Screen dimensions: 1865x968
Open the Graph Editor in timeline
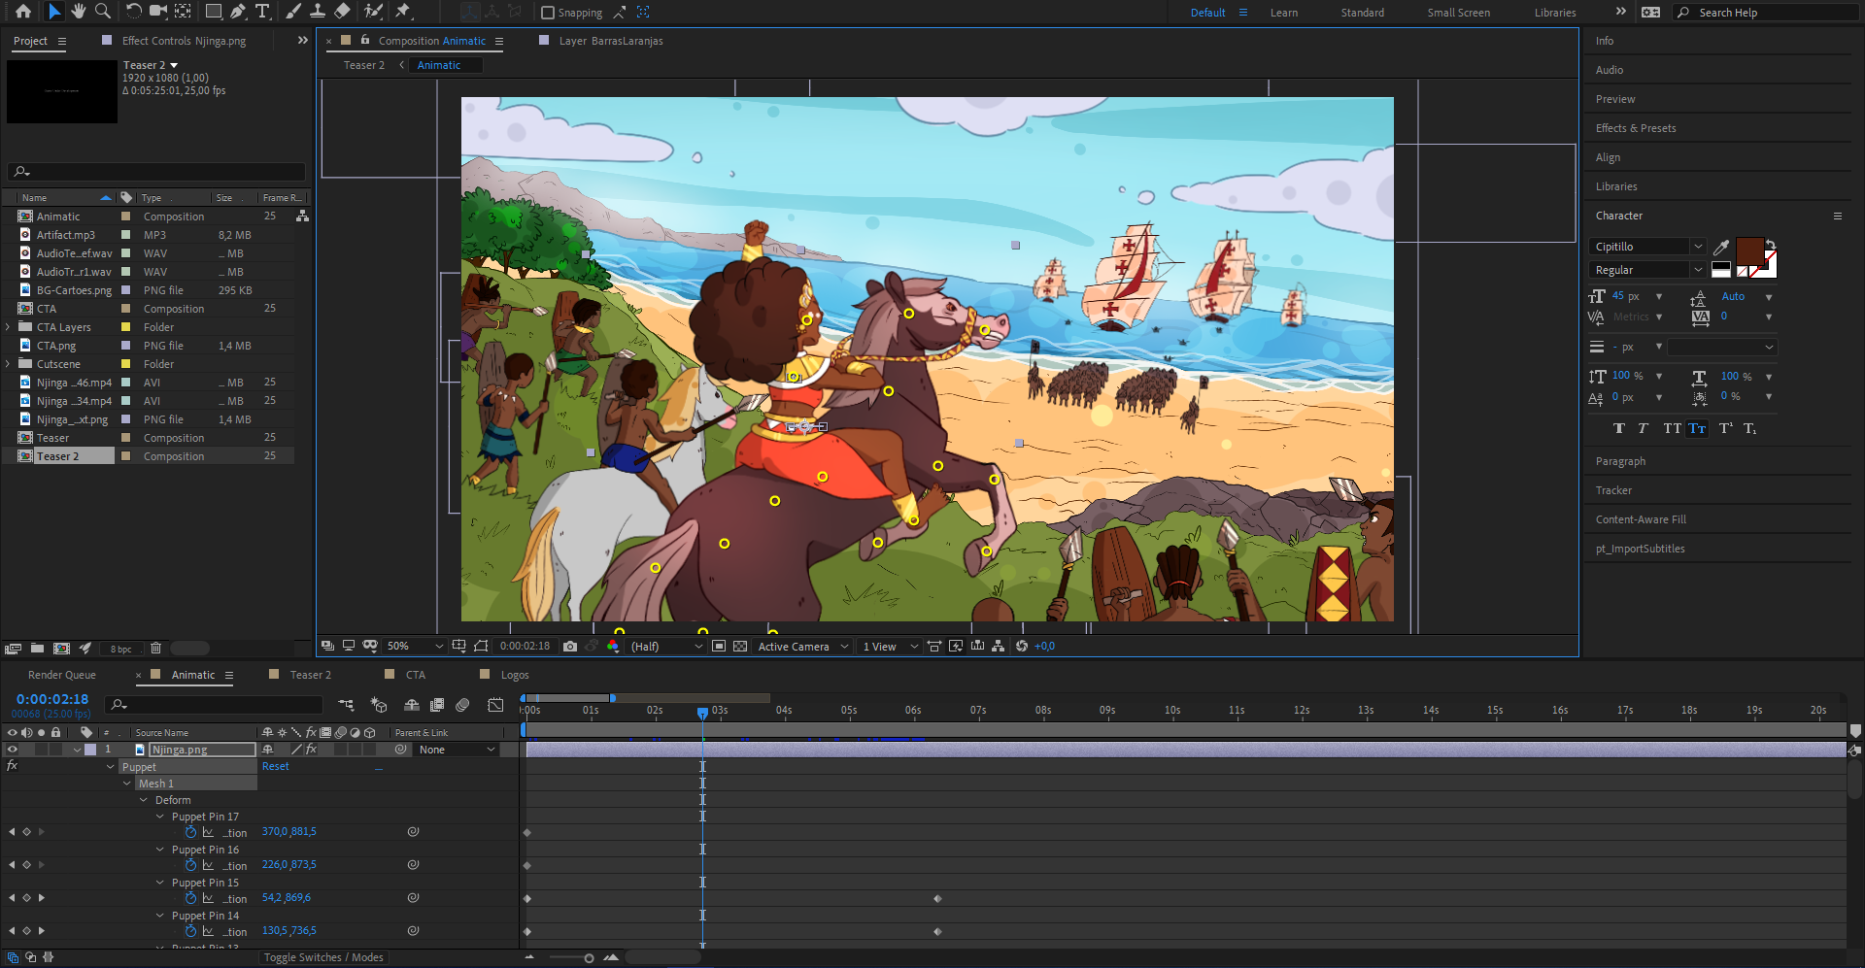495,705
